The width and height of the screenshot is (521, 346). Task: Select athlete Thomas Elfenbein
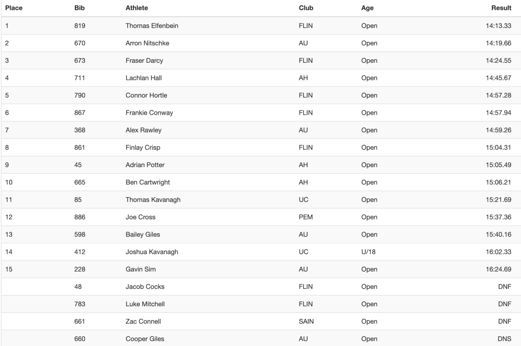[152, 26]
